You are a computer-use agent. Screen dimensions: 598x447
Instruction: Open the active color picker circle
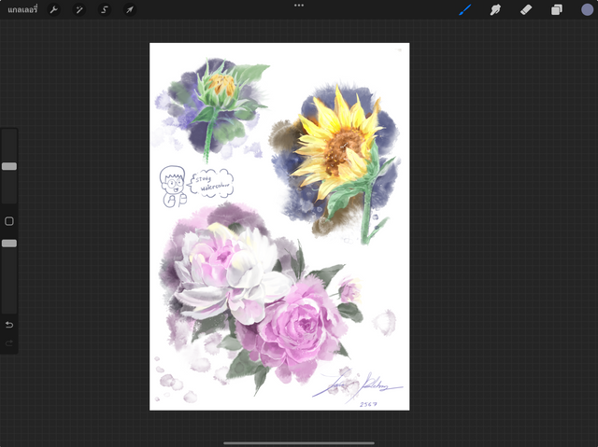click(x=587, y=9)
